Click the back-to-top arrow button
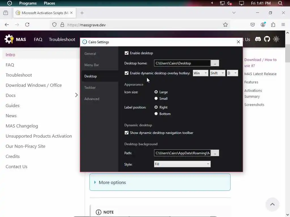Screen dimensions: 290x217 [x=272, y=204]
